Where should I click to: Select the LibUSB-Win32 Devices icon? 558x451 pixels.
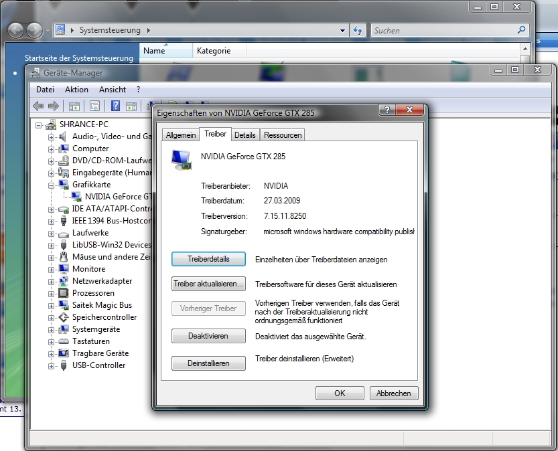pos(64,245)
